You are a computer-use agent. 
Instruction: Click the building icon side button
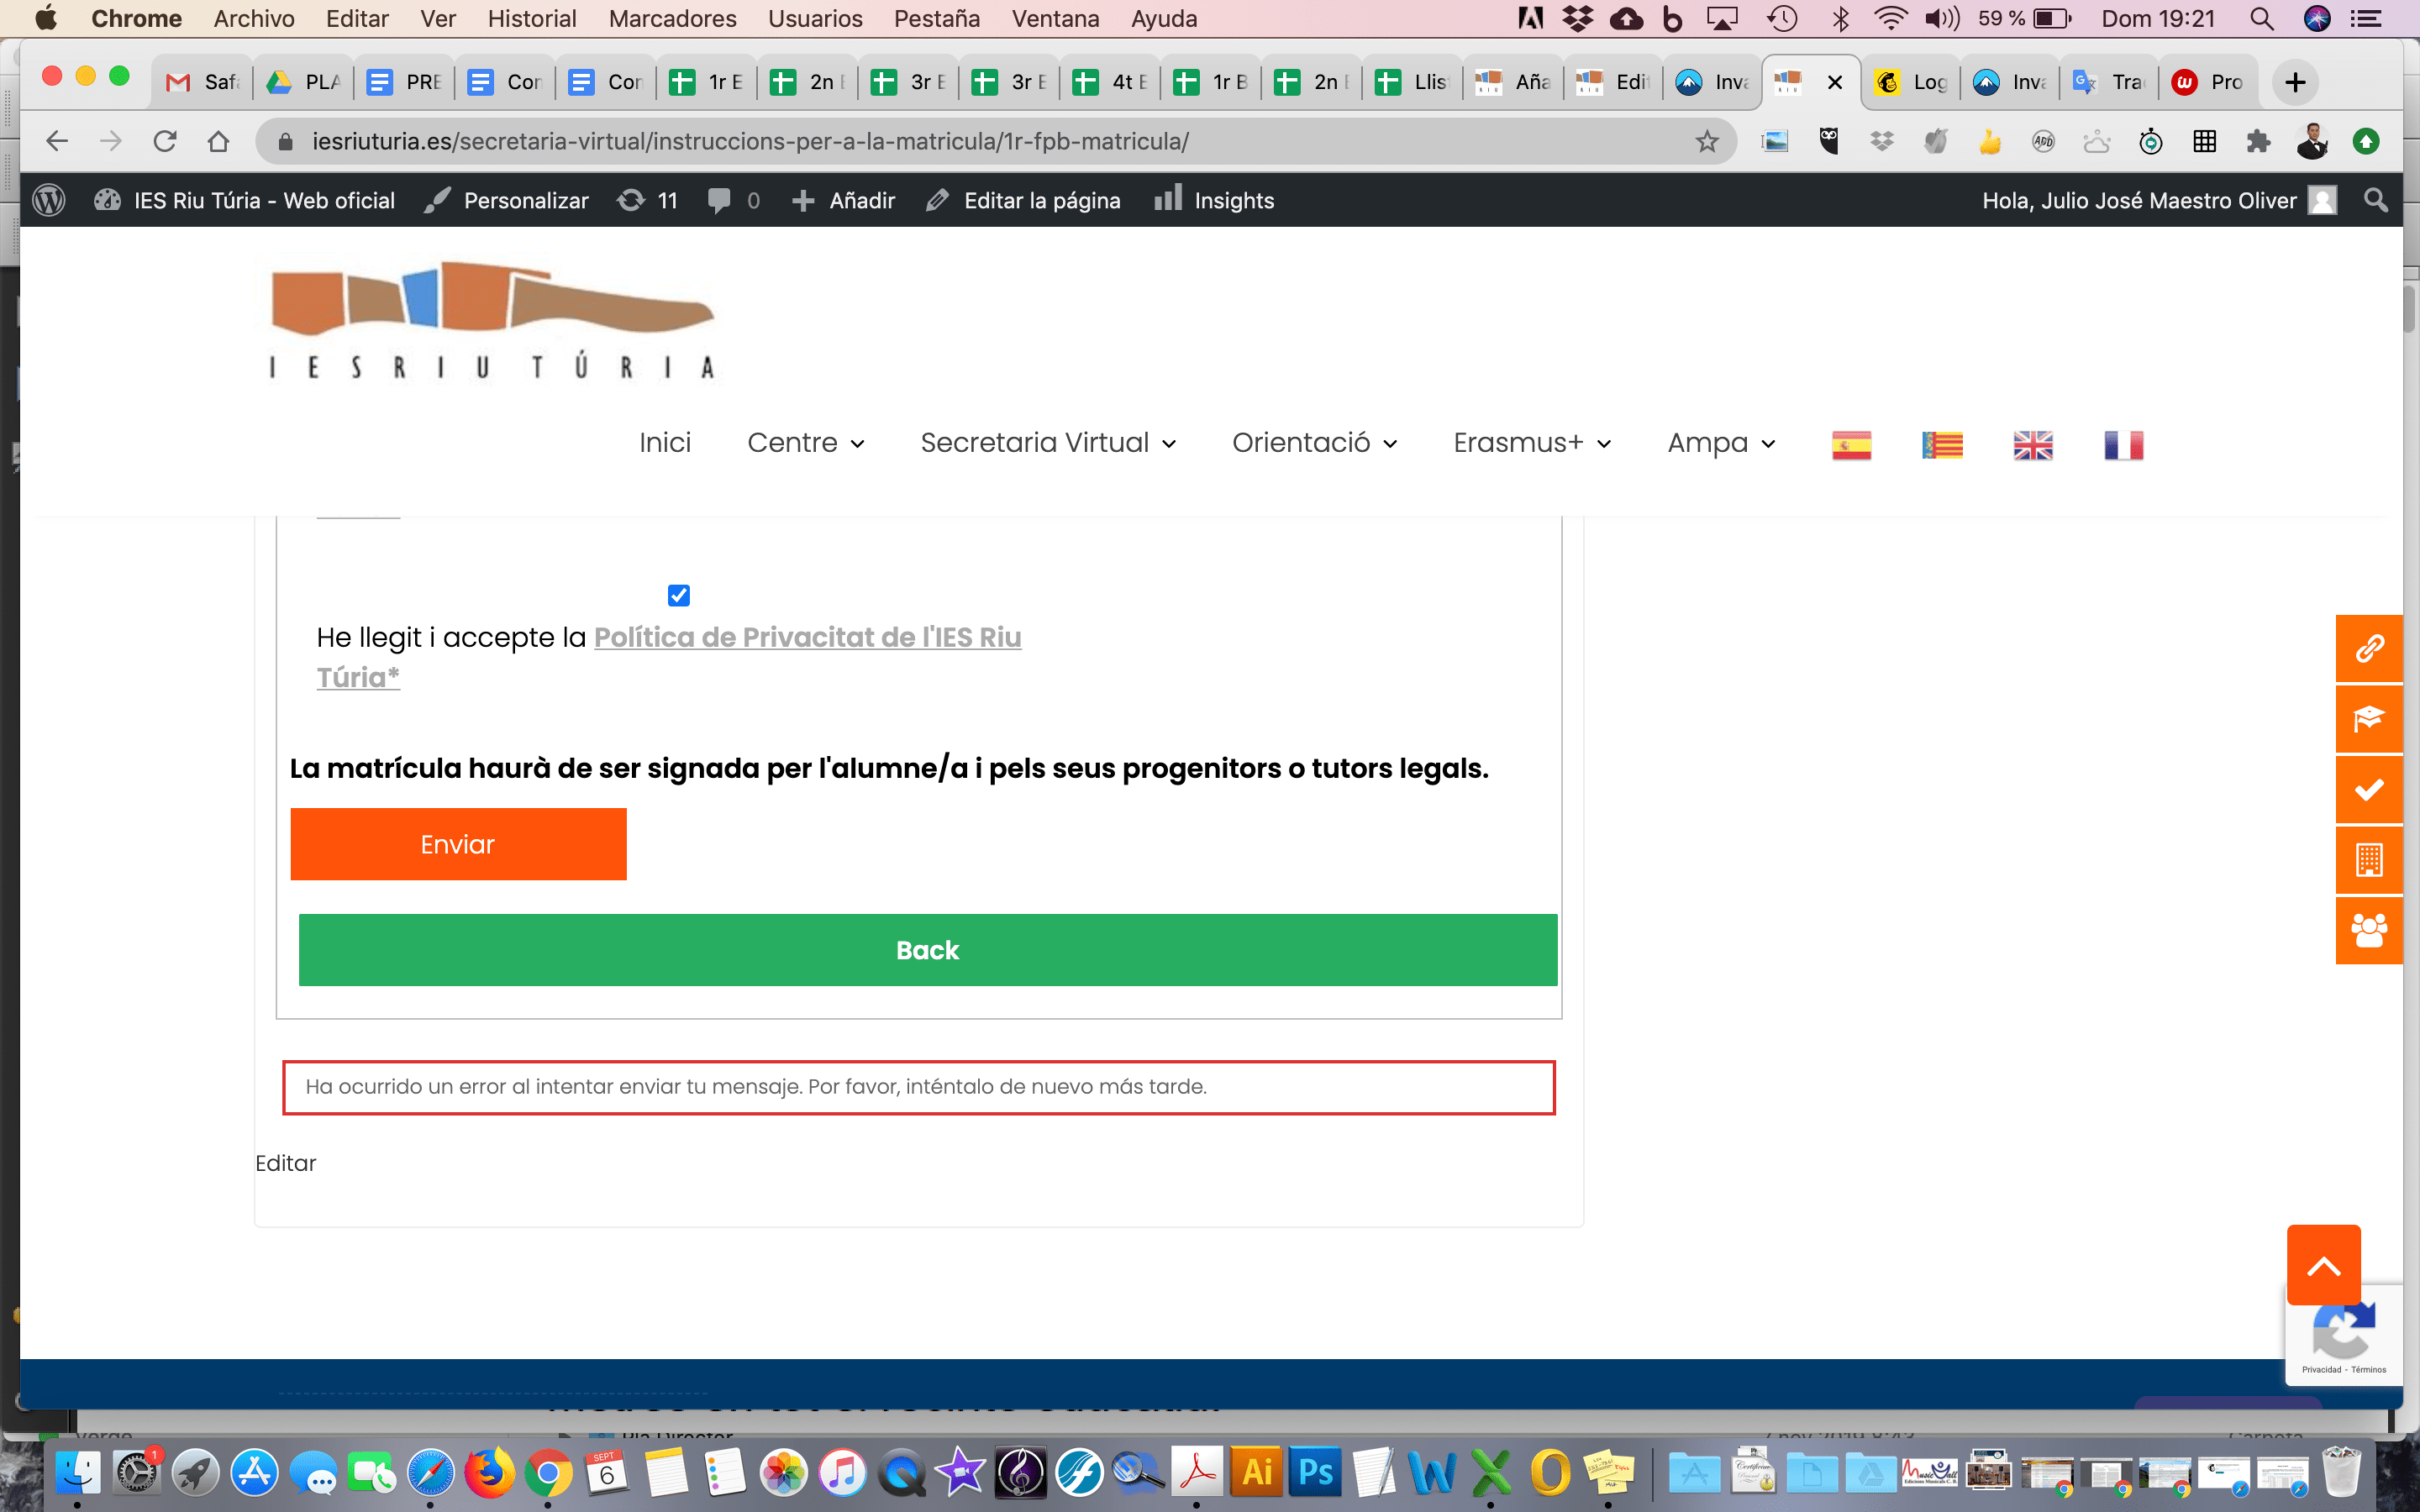(x=2369, y=860)
